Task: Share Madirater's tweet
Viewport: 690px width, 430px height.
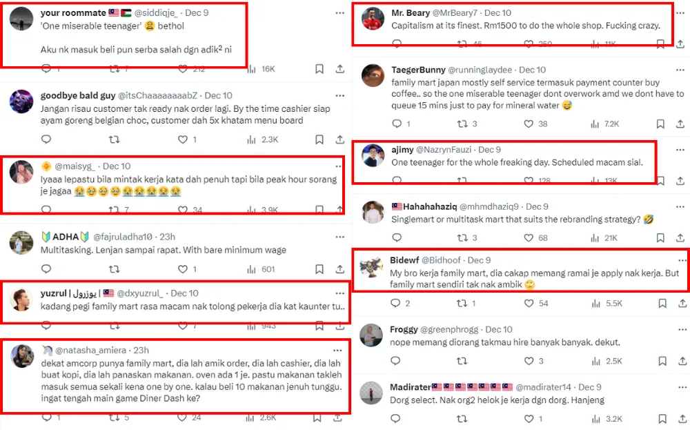Action: [681, 418]
